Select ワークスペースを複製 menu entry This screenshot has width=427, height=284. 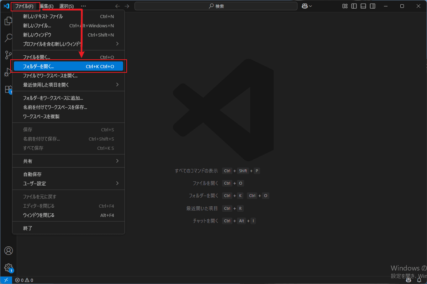(x=69, y=116)
